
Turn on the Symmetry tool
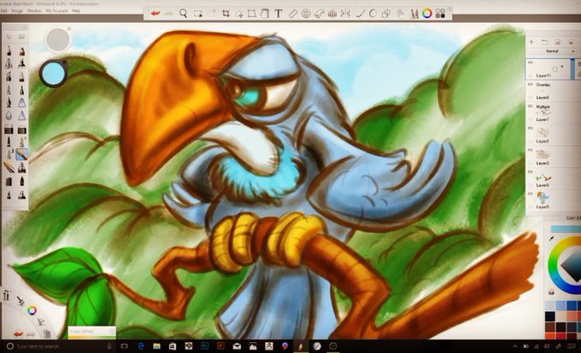[345, 14]
